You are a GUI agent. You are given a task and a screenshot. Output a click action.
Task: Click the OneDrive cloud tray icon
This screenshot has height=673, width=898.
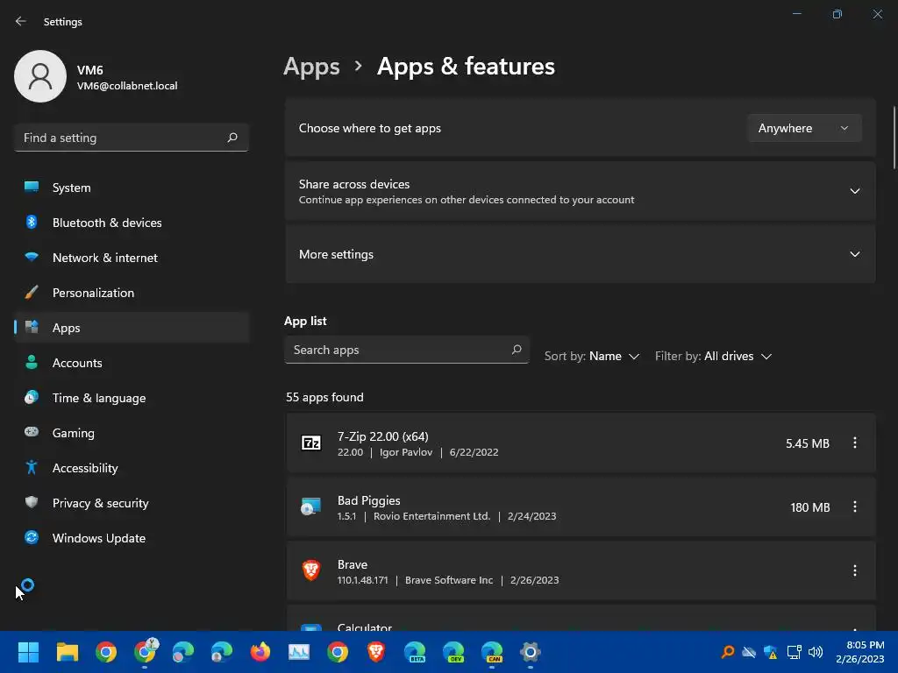[749, 652]
